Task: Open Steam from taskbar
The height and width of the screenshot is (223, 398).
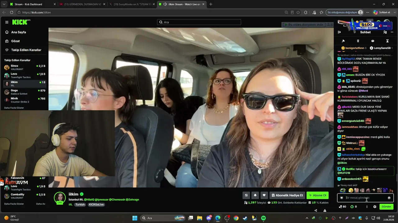Action: 245,218
